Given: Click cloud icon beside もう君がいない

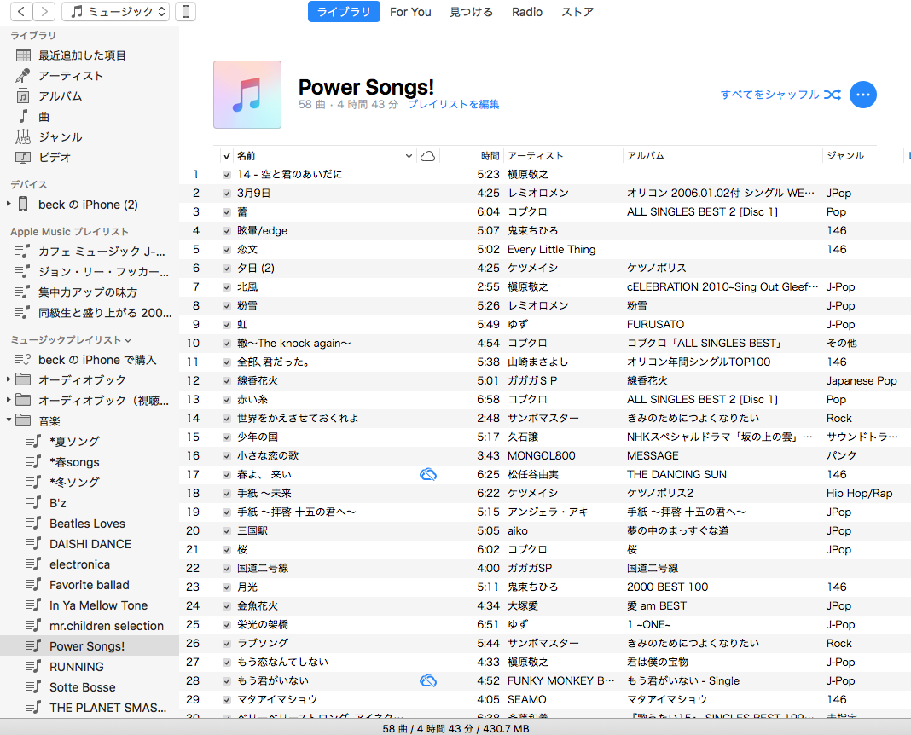Looking at the screenshot, I should (428, 680).
